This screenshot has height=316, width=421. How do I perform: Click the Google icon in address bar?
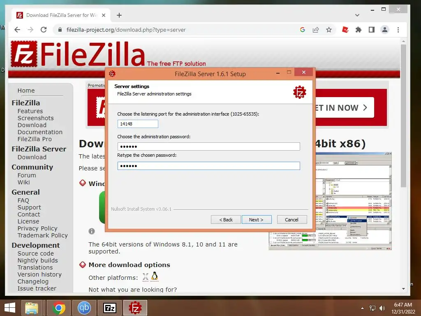303,30
